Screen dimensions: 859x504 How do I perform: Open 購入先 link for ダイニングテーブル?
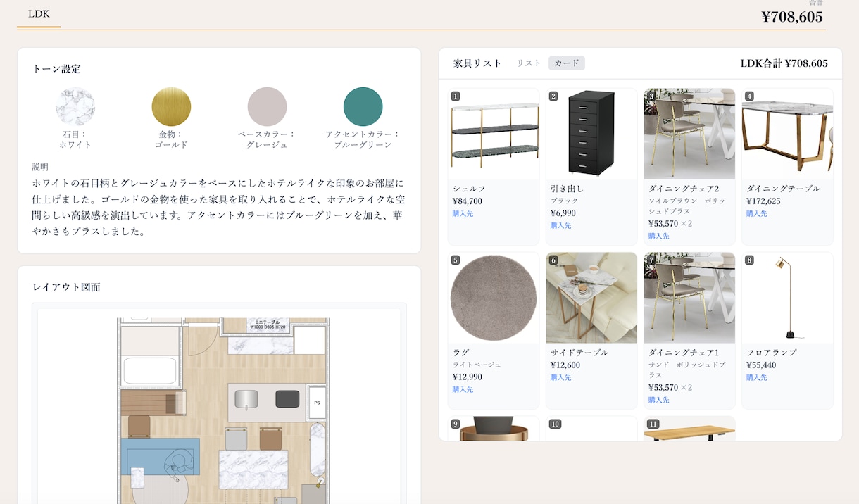click(757, 213)
